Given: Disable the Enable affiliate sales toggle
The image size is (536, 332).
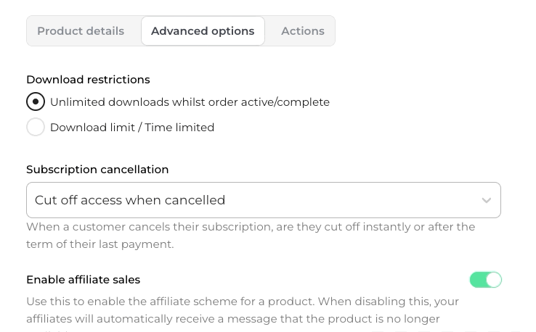Looking at the screenshot, I should [x=485, y=280].
